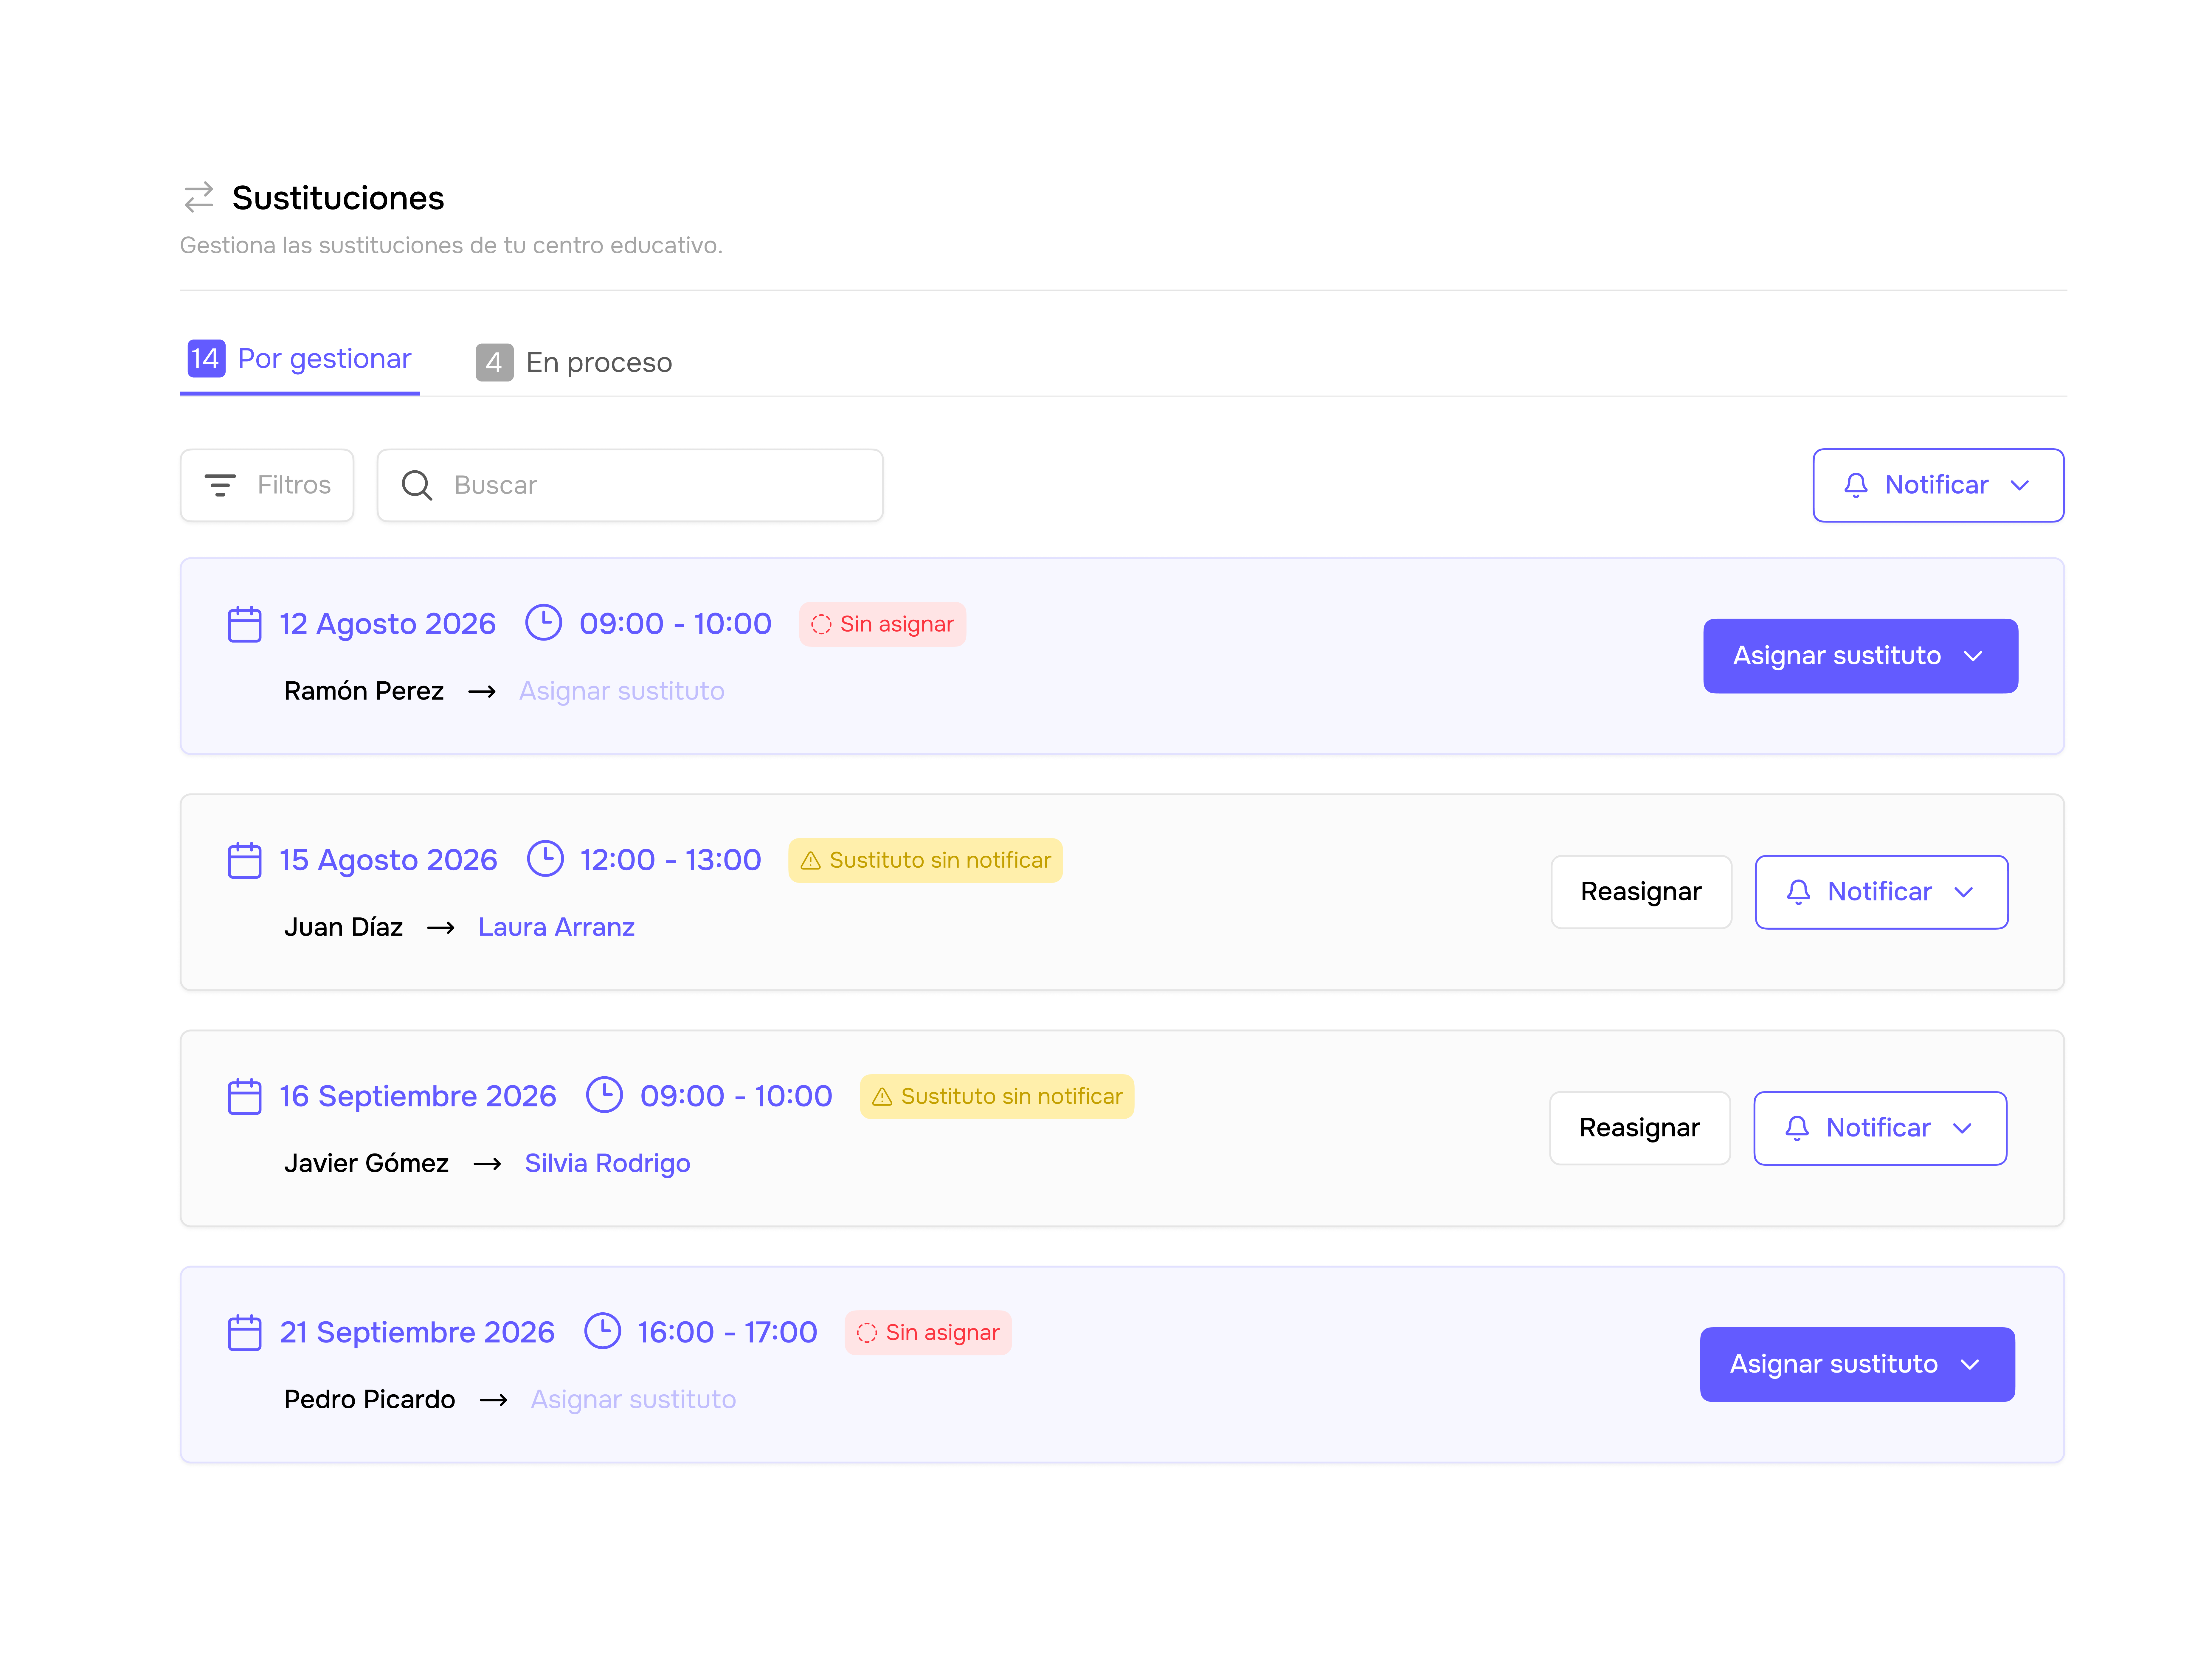Screen dimensions: 2212x1659
Task: Click the arrow icon after Ramón Perez
Action: click(x=482, y=692)
